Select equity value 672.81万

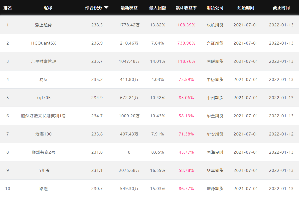[x=129, y=98]
